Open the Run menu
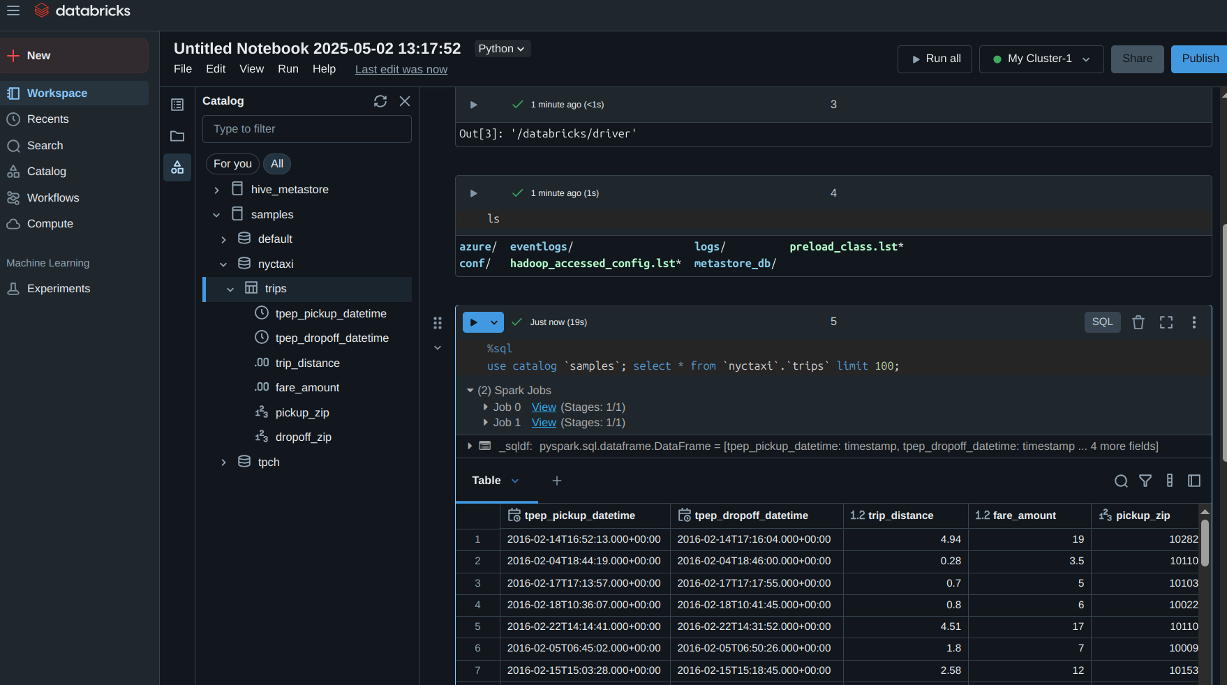The image size is (1227, 685). point(288,69)
